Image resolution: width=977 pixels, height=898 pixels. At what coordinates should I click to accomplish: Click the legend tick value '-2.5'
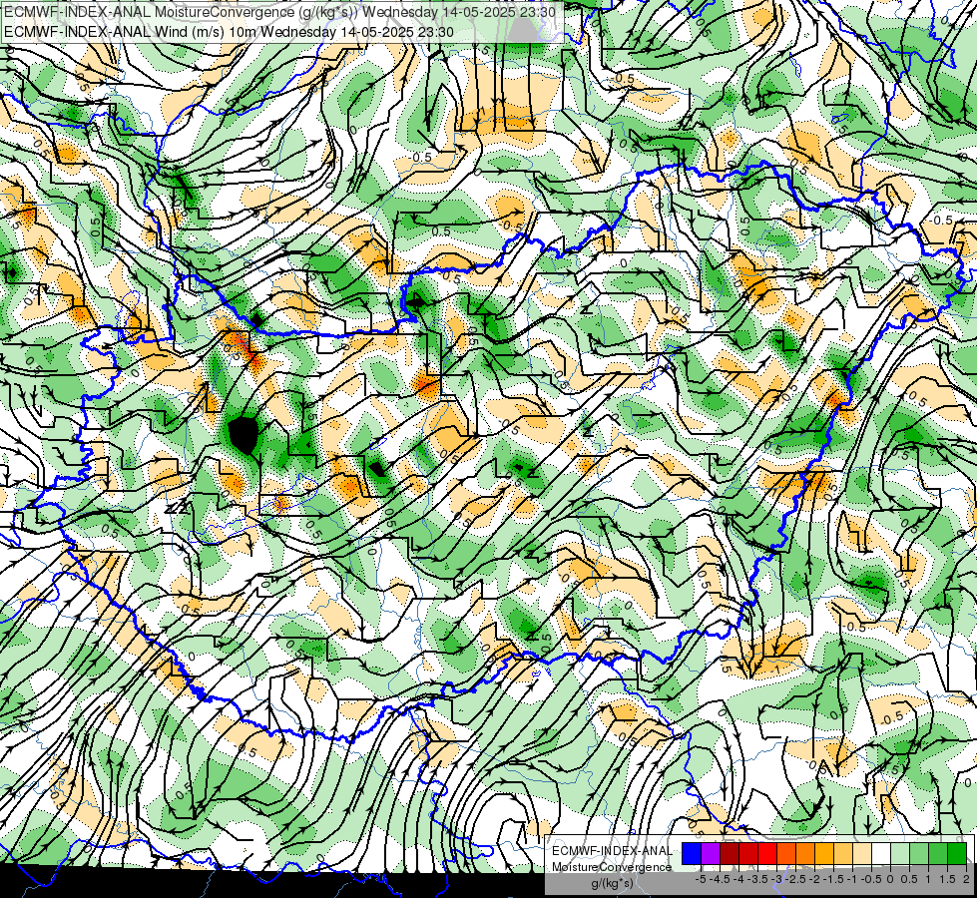pyautogui.click(x=795, y=879)
